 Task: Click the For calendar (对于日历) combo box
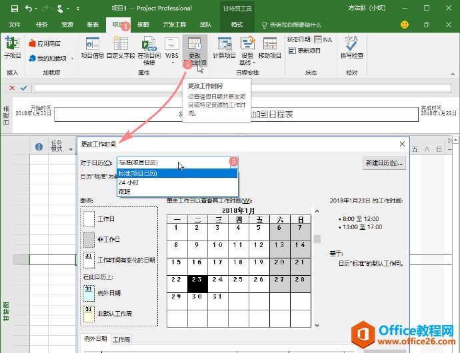pyautogui.click(x=177, y=163)
